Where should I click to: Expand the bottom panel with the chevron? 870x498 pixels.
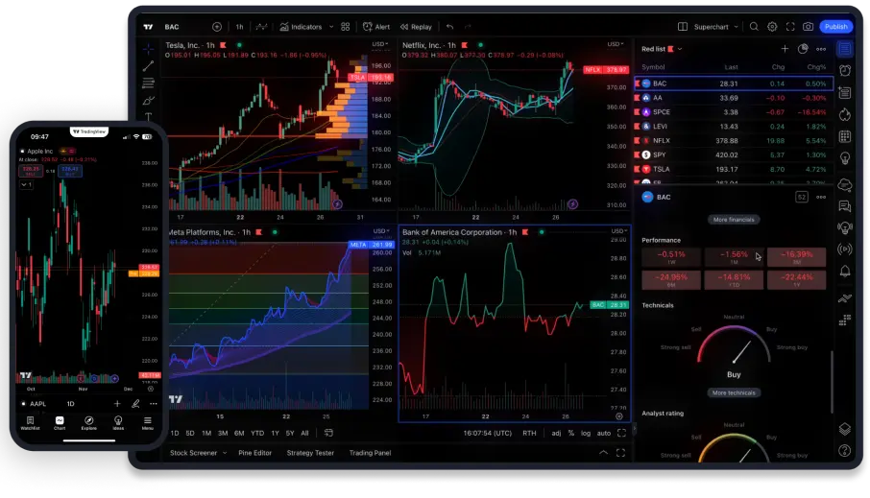coord(603,453)
